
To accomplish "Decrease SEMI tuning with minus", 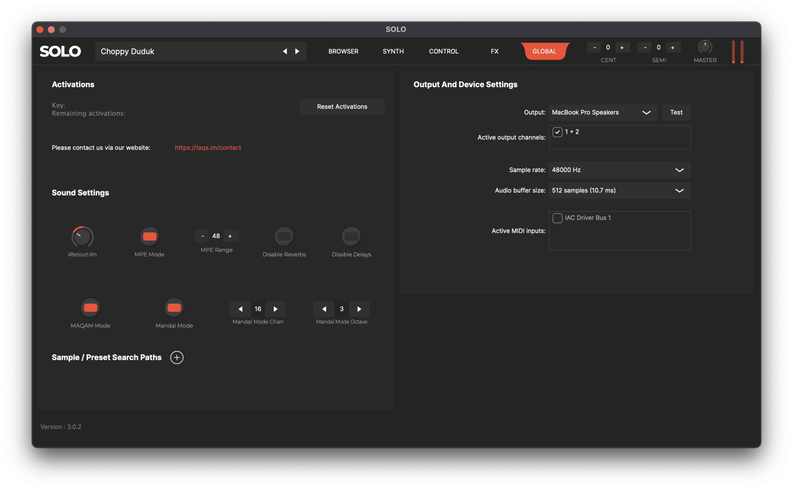I will 645,47.
